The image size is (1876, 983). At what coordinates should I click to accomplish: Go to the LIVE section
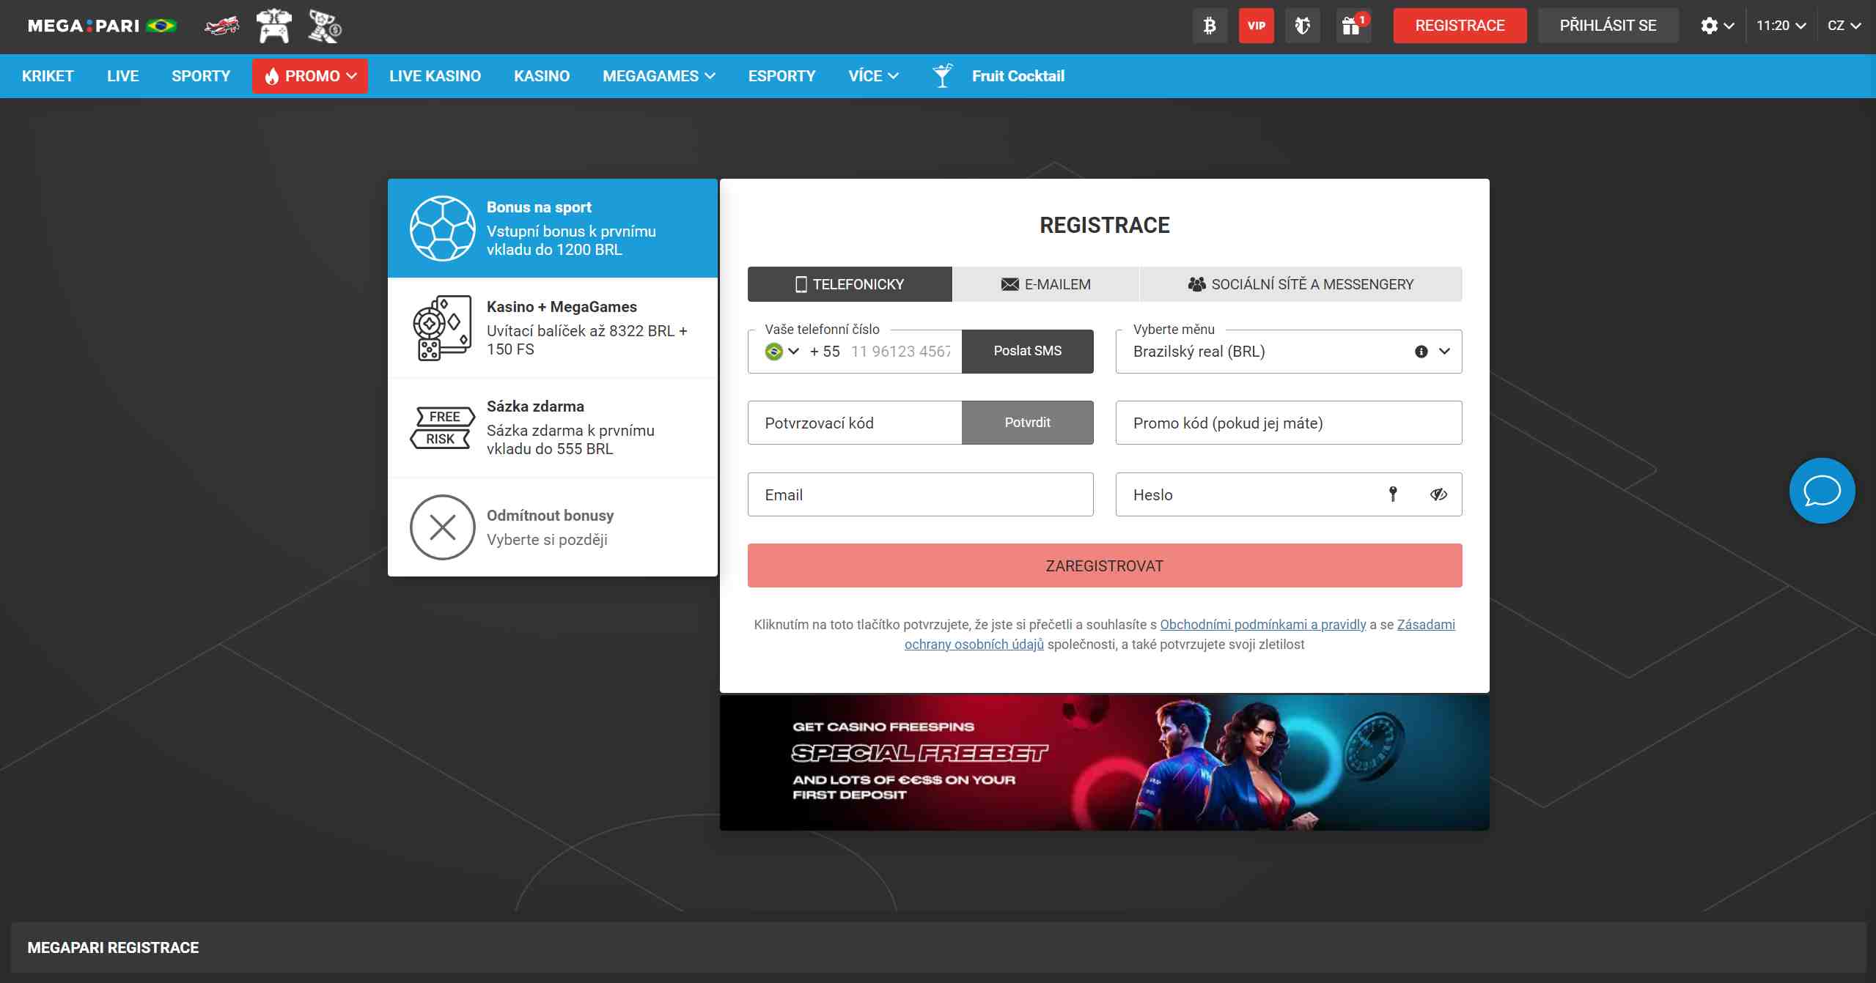pos(122,76)
